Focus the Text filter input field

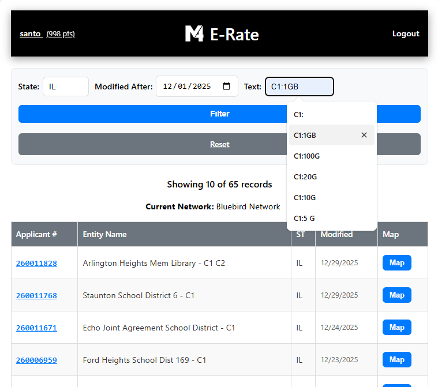(x=299, y=87)
